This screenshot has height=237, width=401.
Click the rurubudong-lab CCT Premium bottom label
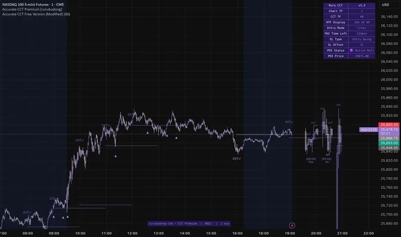[189, 223]
